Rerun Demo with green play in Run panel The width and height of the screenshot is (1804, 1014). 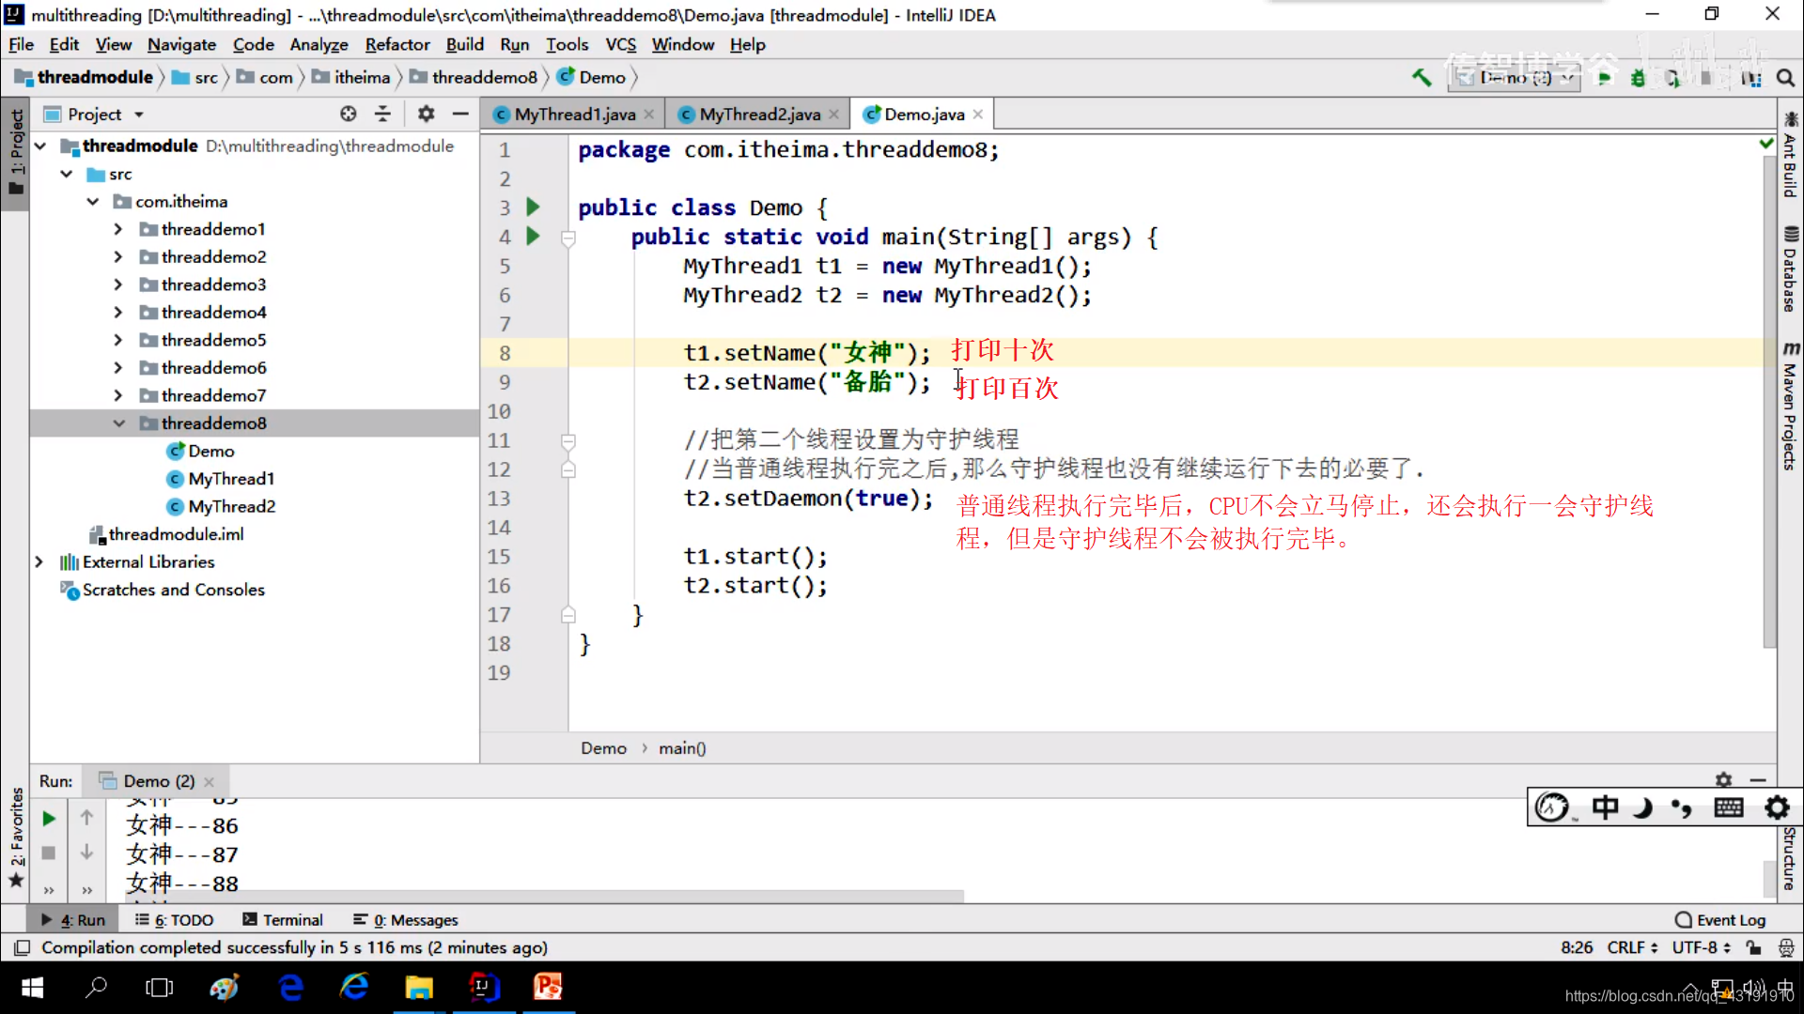49,819
